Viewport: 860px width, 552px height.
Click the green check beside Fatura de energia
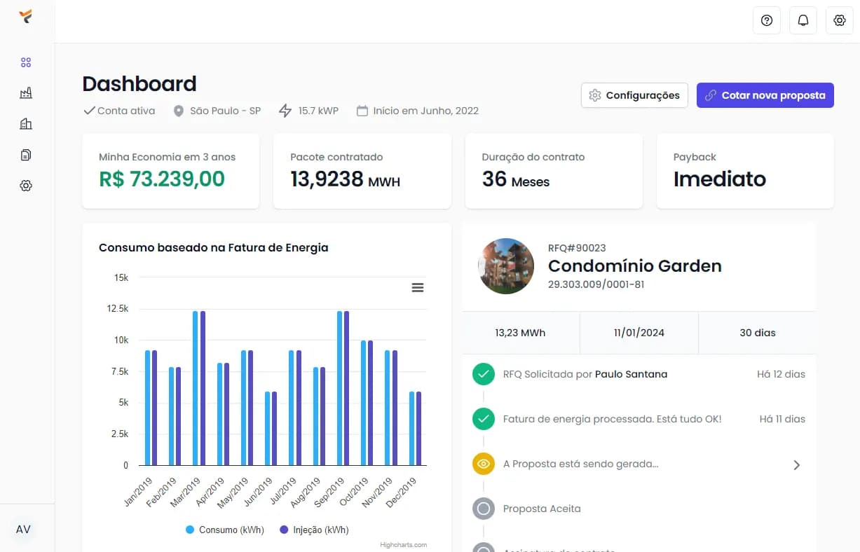pyautogui.click(x=484, y=419)
